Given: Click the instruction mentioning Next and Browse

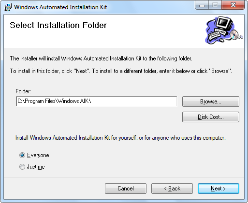Looking at the screenshot, I should pyautogui.click(x=121, y=71).
